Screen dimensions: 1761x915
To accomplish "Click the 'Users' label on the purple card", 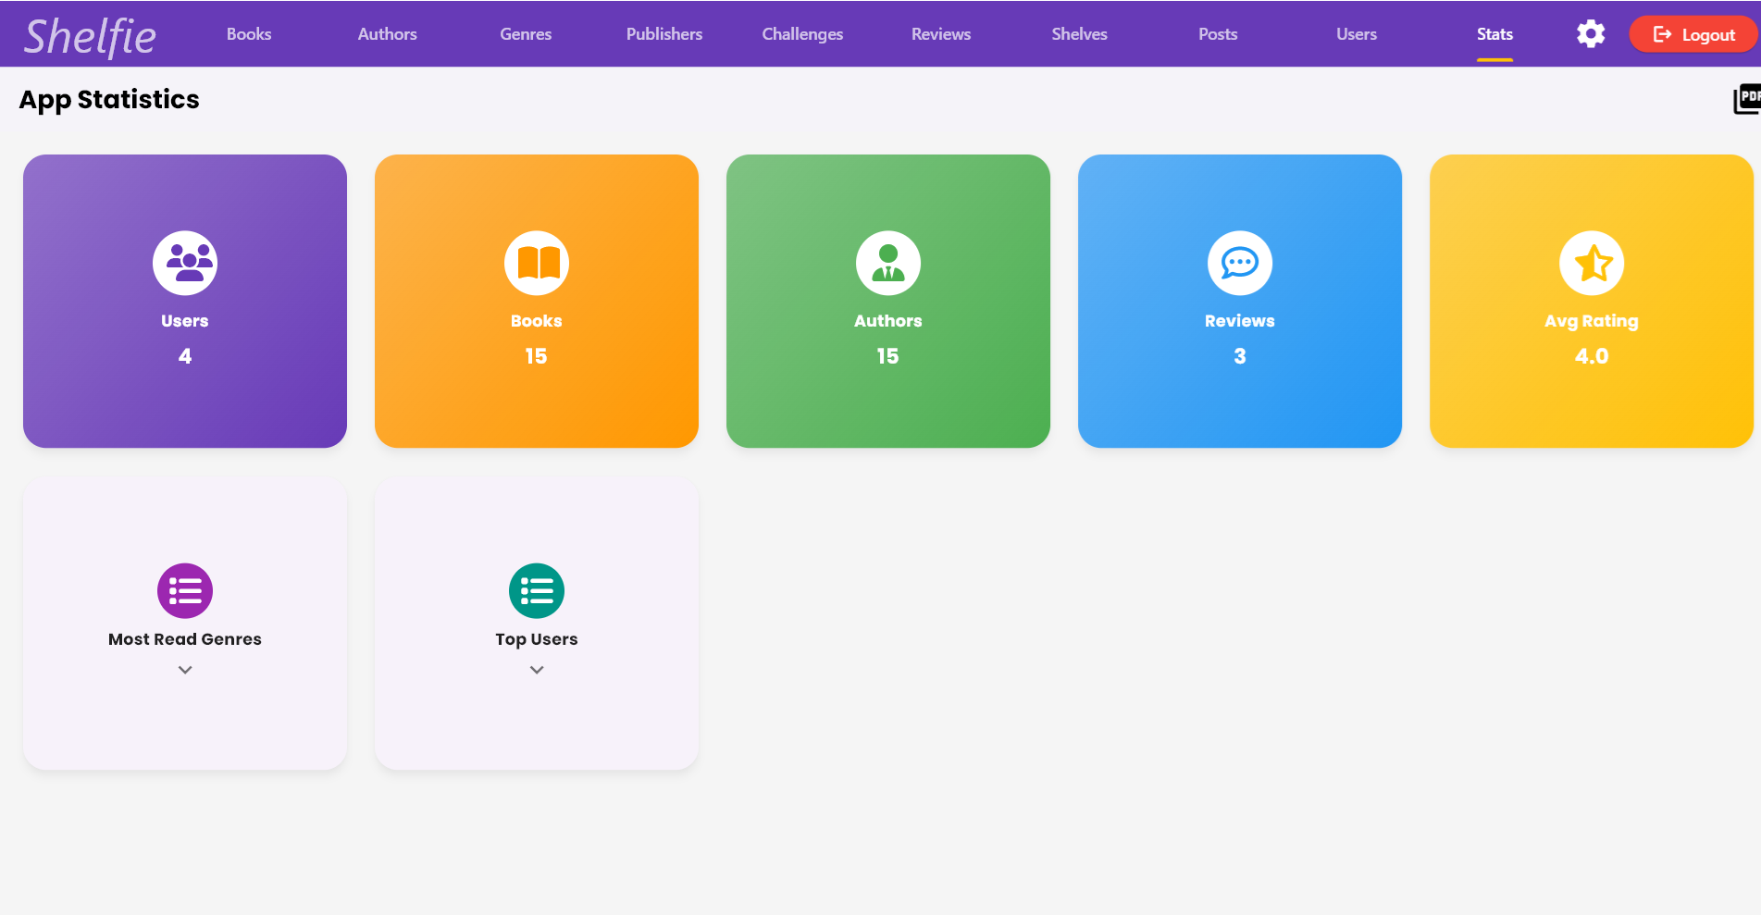I will pos(185,321).
